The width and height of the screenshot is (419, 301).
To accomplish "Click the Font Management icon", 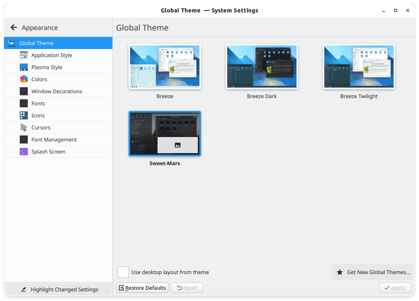I will (x=24, y=139).
